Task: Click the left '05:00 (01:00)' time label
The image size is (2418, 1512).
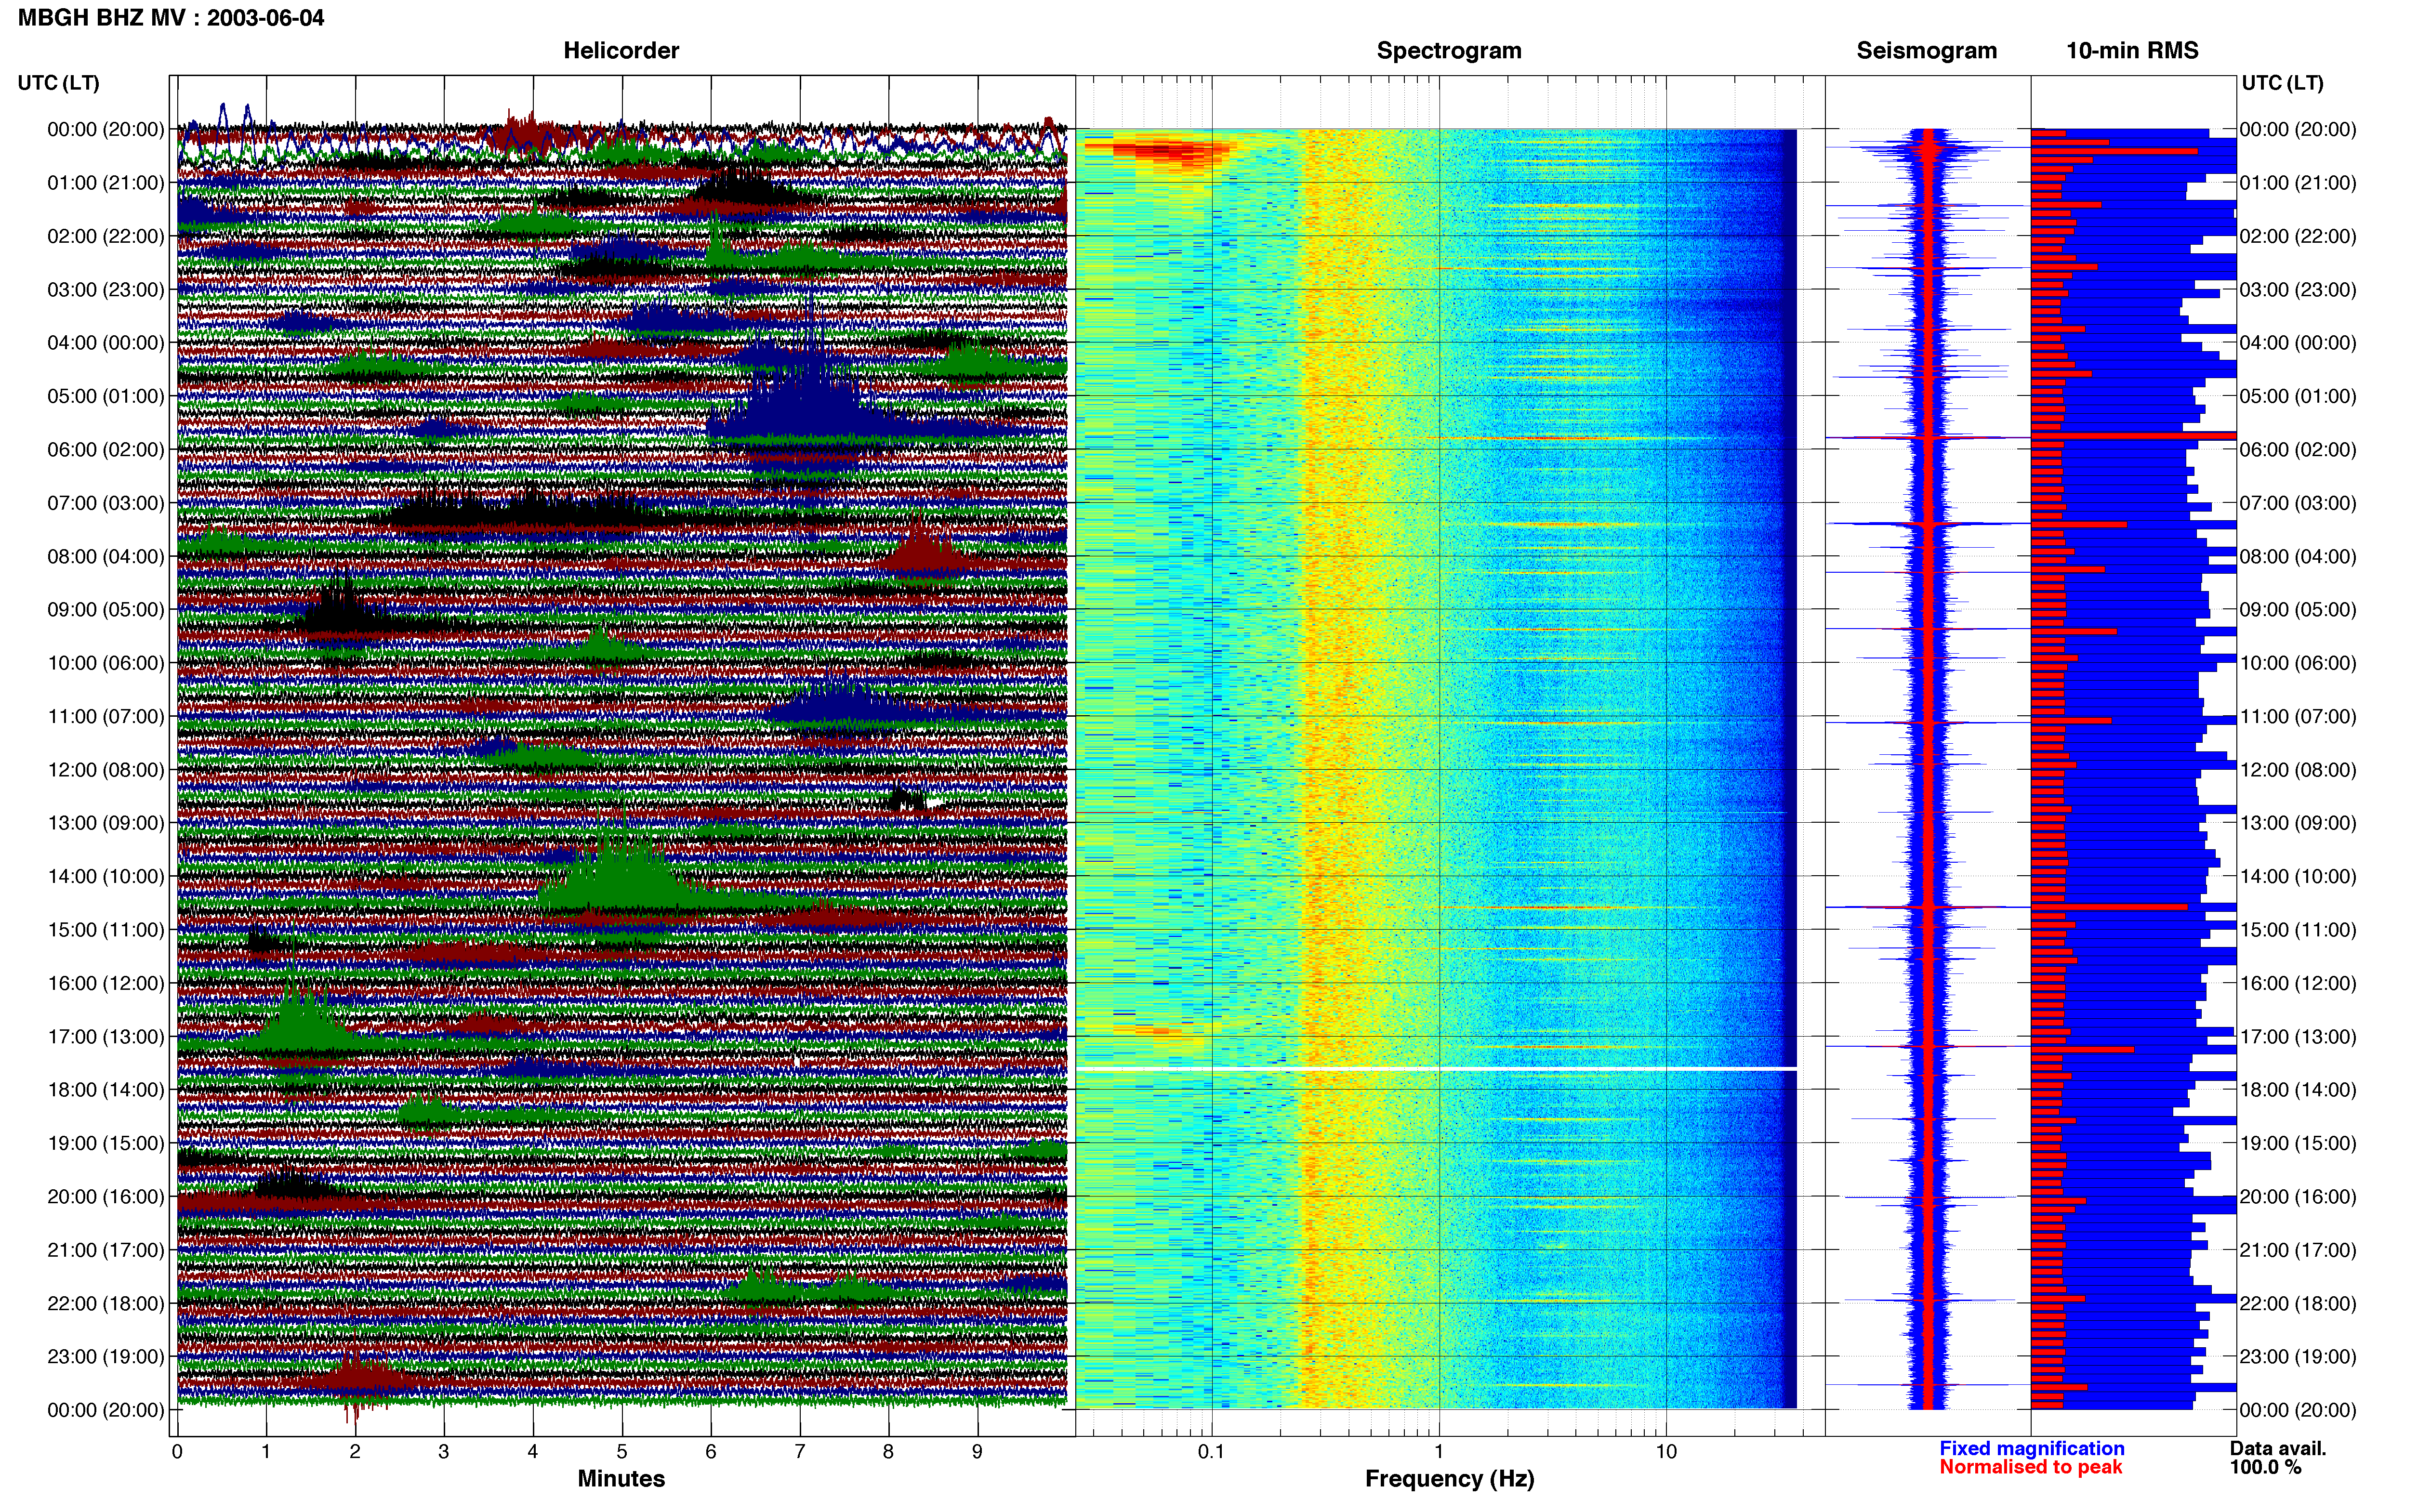Action: click(x=105, y=396)
